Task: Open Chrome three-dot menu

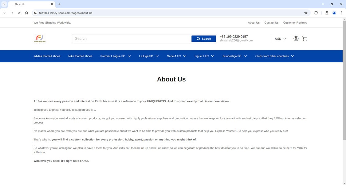Action: (341, 13)
